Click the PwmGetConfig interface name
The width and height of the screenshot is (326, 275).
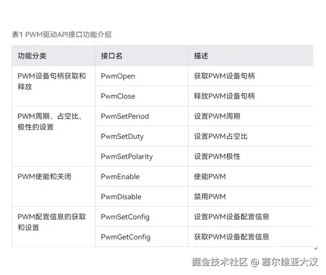[125, 237]
